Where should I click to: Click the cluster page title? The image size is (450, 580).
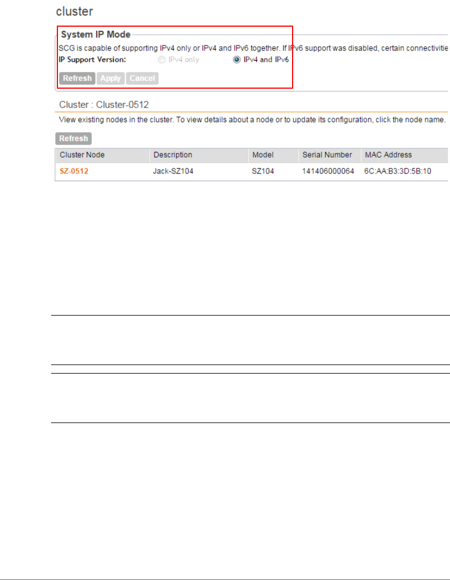point(74,11)
